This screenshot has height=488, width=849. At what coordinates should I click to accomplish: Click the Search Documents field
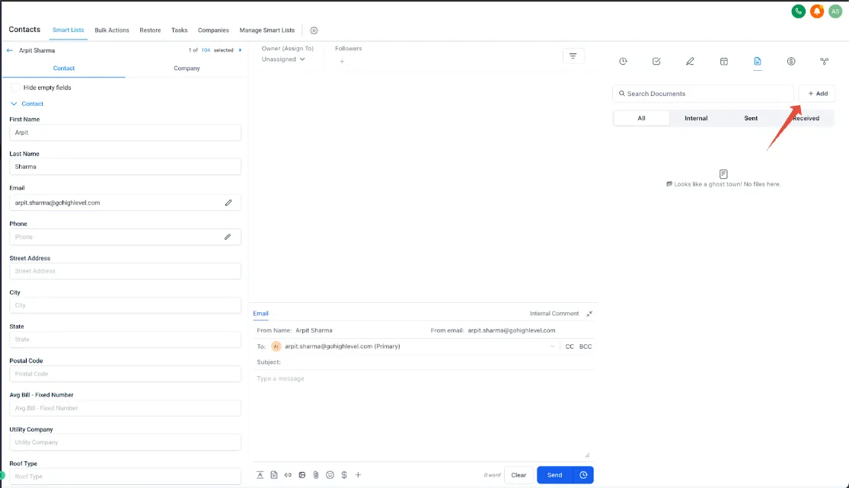703,94
